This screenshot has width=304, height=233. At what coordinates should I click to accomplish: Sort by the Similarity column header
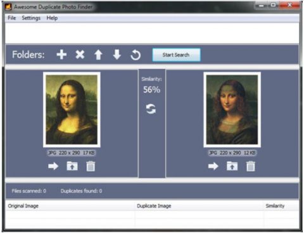tap(281, 206)
